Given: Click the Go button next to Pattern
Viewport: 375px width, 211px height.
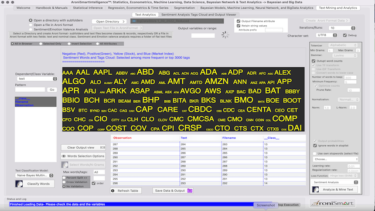Looking at the screenshot, I should point(52,90).
